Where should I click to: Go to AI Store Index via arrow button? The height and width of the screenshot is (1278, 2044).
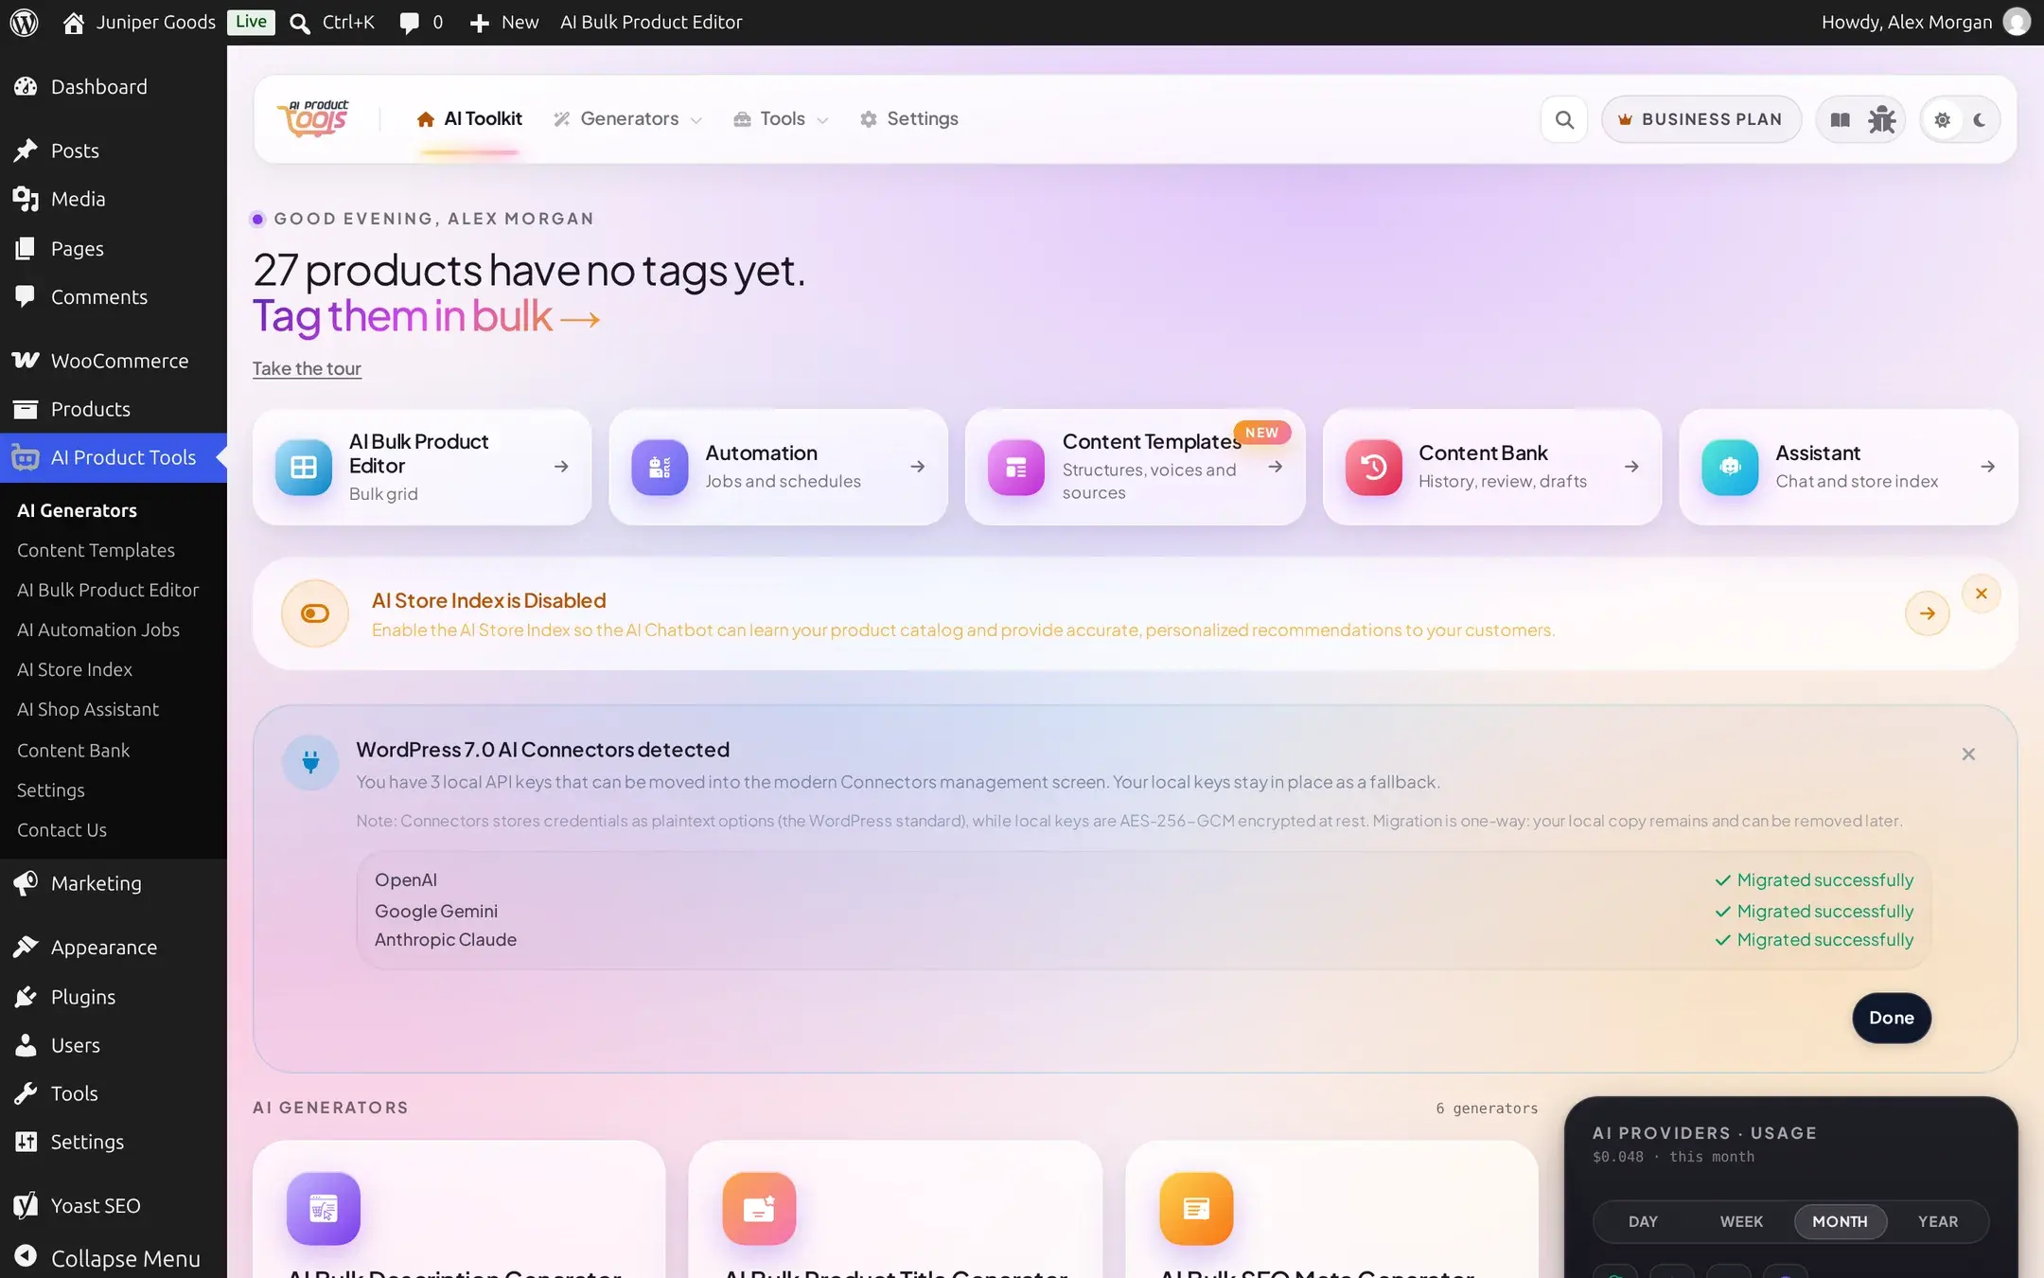tap(1928, 613)
